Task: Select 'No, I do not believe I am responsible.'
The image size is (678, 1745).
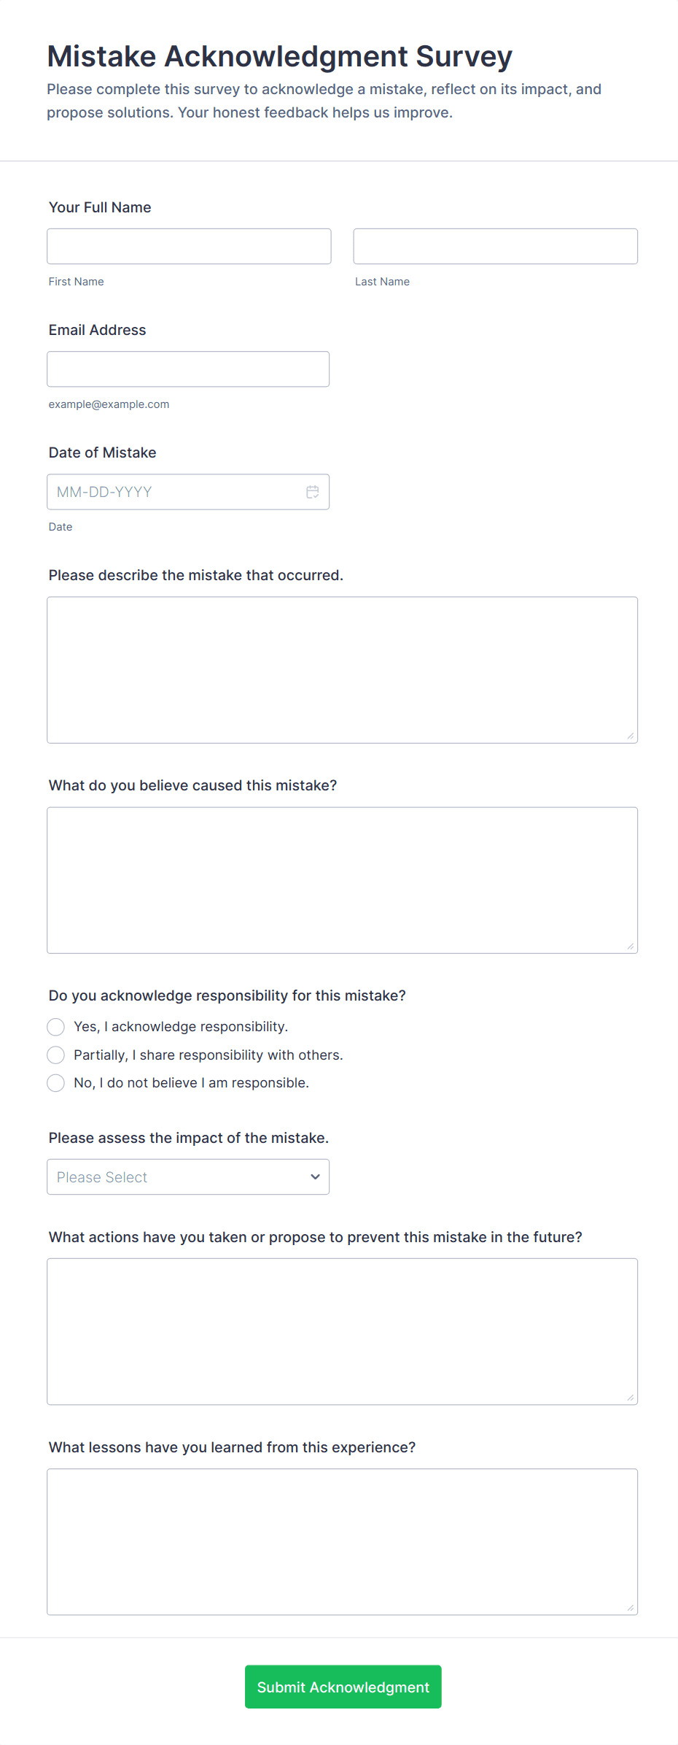Action: (55, 1083)
